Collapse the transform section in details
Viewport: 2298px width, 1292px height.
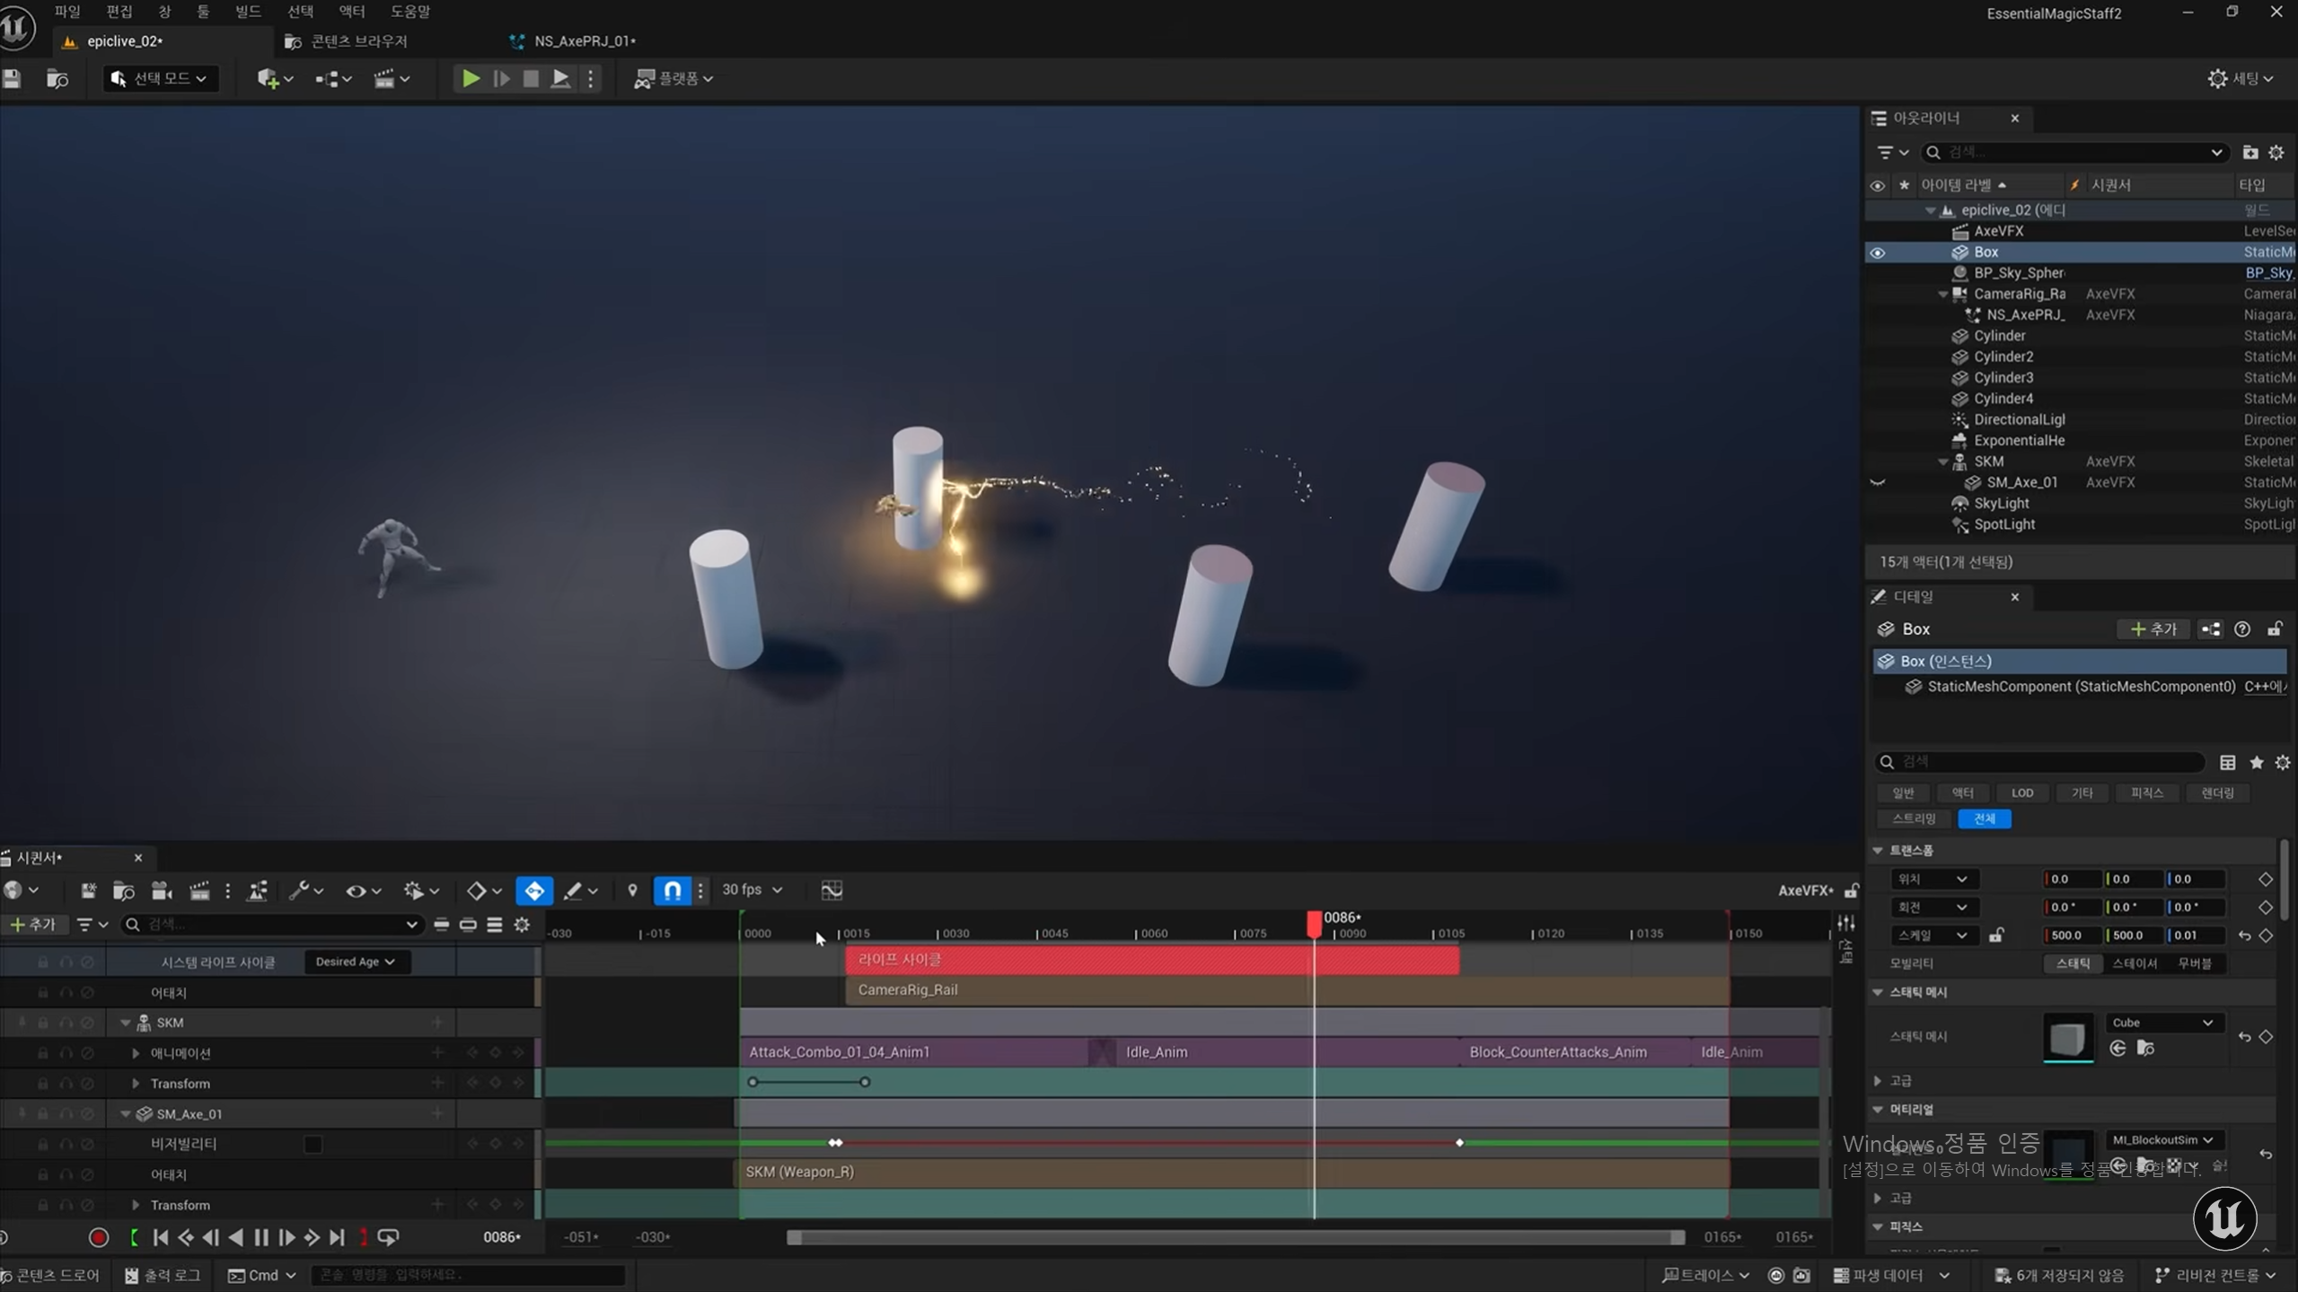(1878, 849)
